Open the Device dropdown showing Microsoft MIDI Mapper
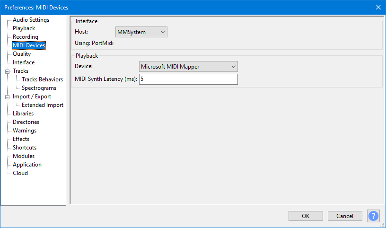Image resolution: width=386 pixels, height=228 pixels. pyautogui.click(x=188, y=67)
